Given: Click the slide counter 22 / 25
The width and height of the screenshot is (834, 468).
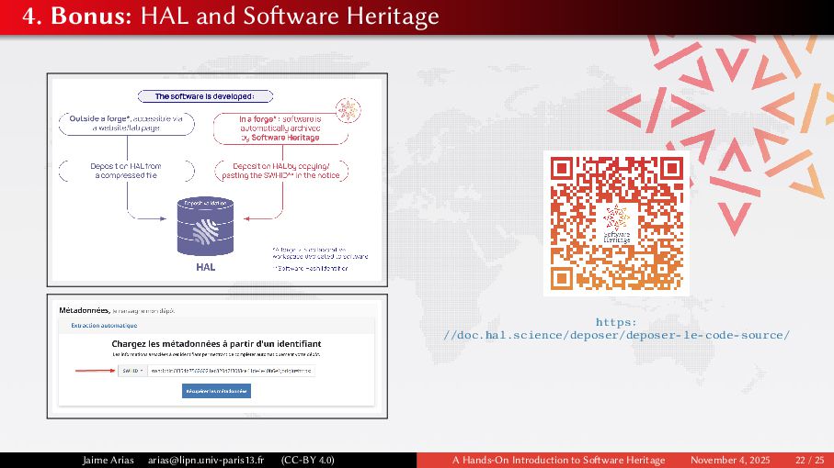Looking at the screenshot, I should click(x=809, y=460).
